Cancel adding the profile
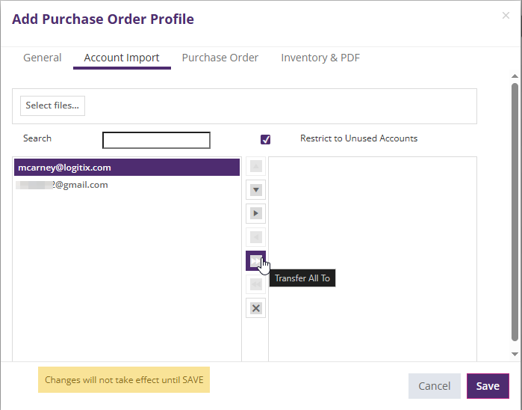522x410 pixels. [x=434, y=386]
